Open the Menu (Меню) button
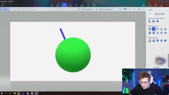169x95 pixels. 3,5
